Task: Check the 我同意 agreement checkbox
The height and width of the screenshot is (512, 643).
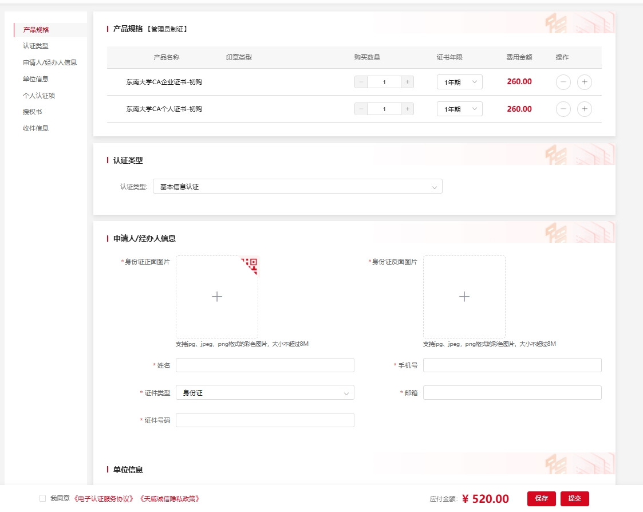Action: tap(42, 499)
